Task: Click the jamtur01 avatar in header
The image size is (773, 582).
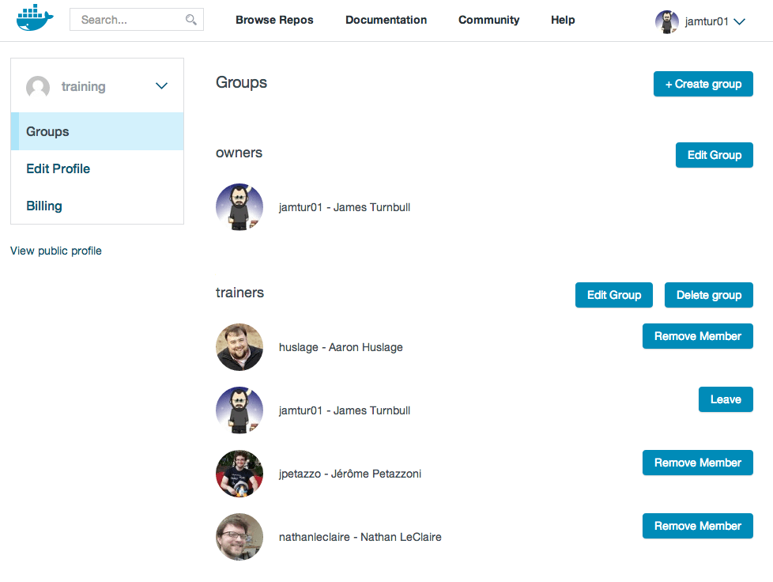Action: point(666,21)
